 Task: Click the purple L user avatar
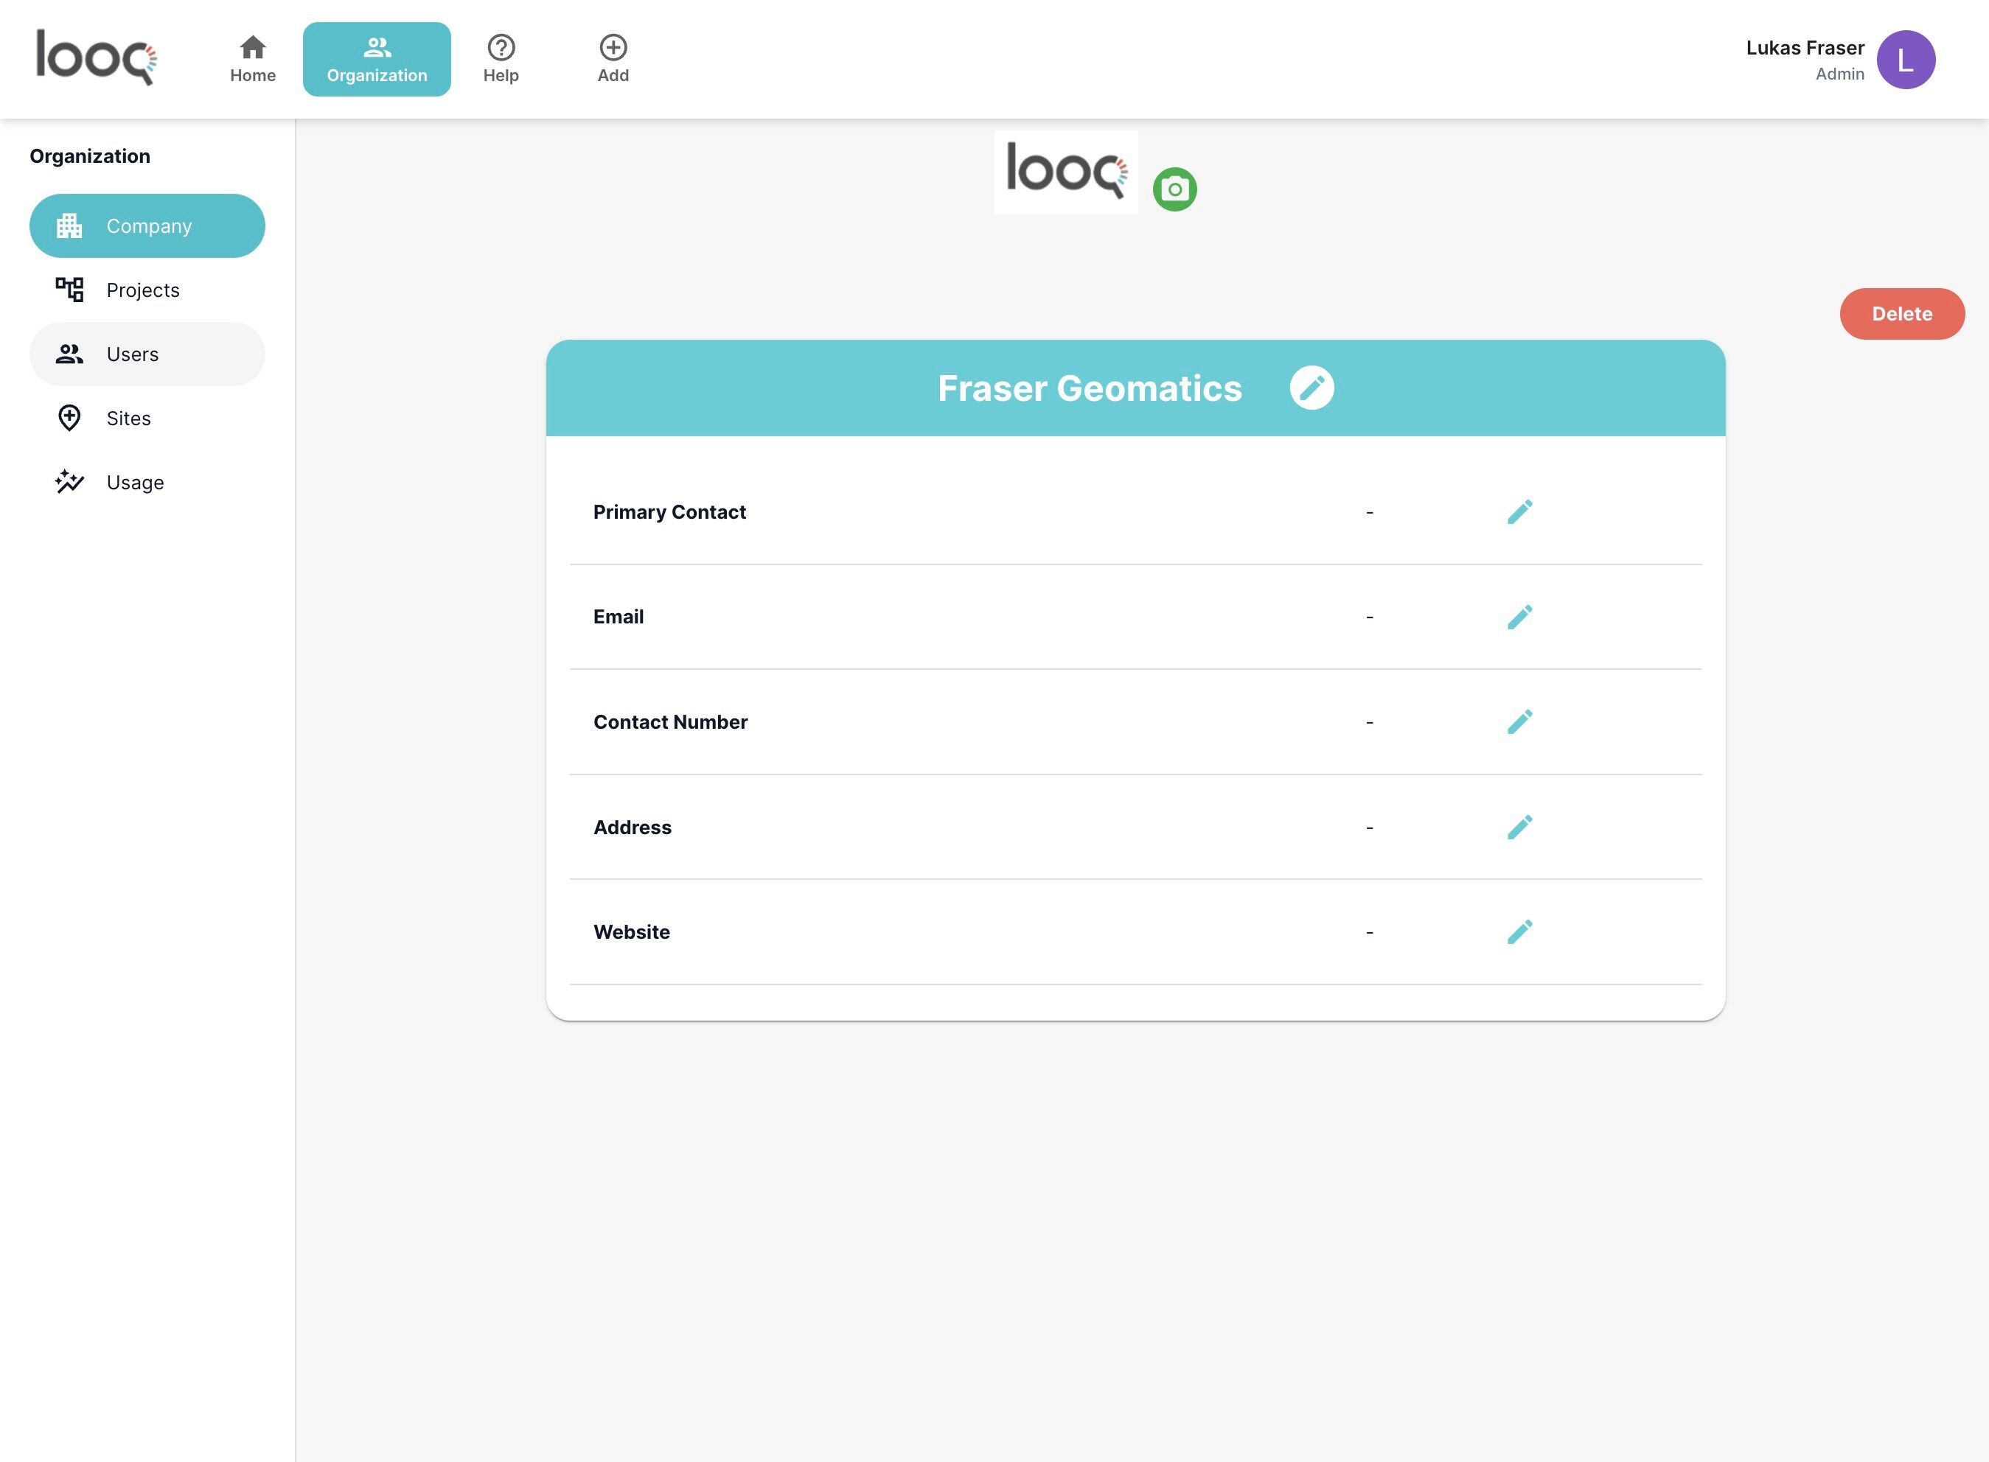click(x=1905, y=59)
